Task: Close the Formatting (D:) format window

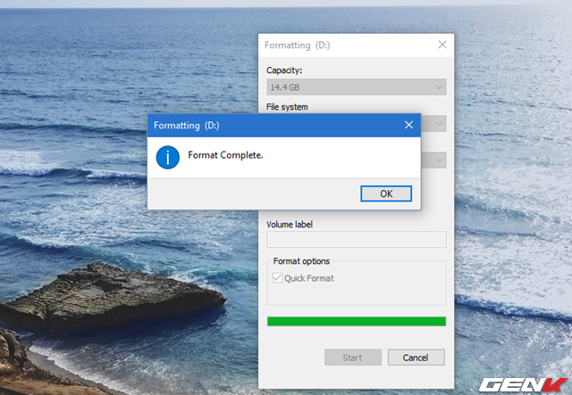Action: 442,45
